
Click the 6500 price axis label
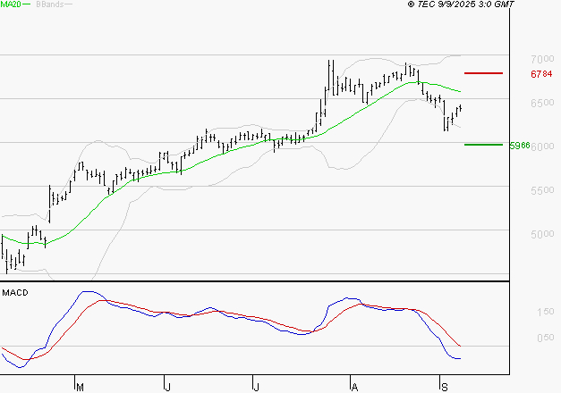click(542, 103)
